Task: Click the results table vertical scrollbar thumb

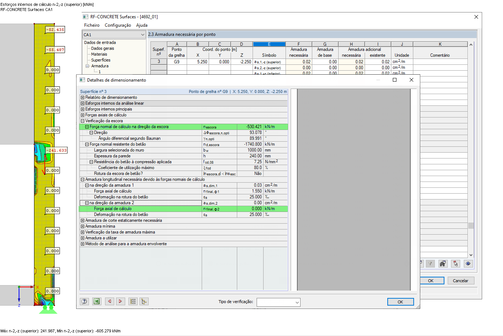Action: (x=471, y=225)
